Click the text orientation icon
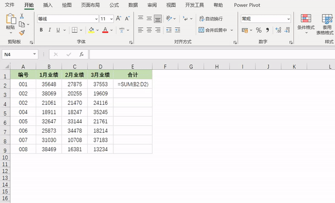This screenshot has height=203, width=335. point(169,18)
